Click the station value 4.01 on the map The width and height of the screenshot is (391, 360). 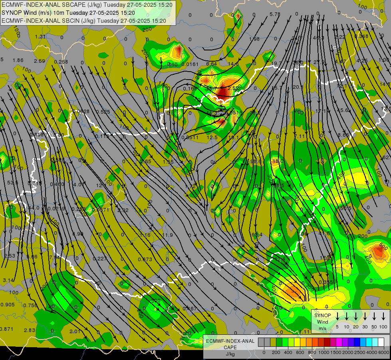[x=79, y=185]
